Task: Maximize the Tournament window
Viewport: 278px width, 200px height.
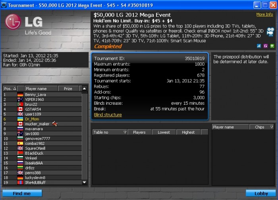Action: click(265, 5)
